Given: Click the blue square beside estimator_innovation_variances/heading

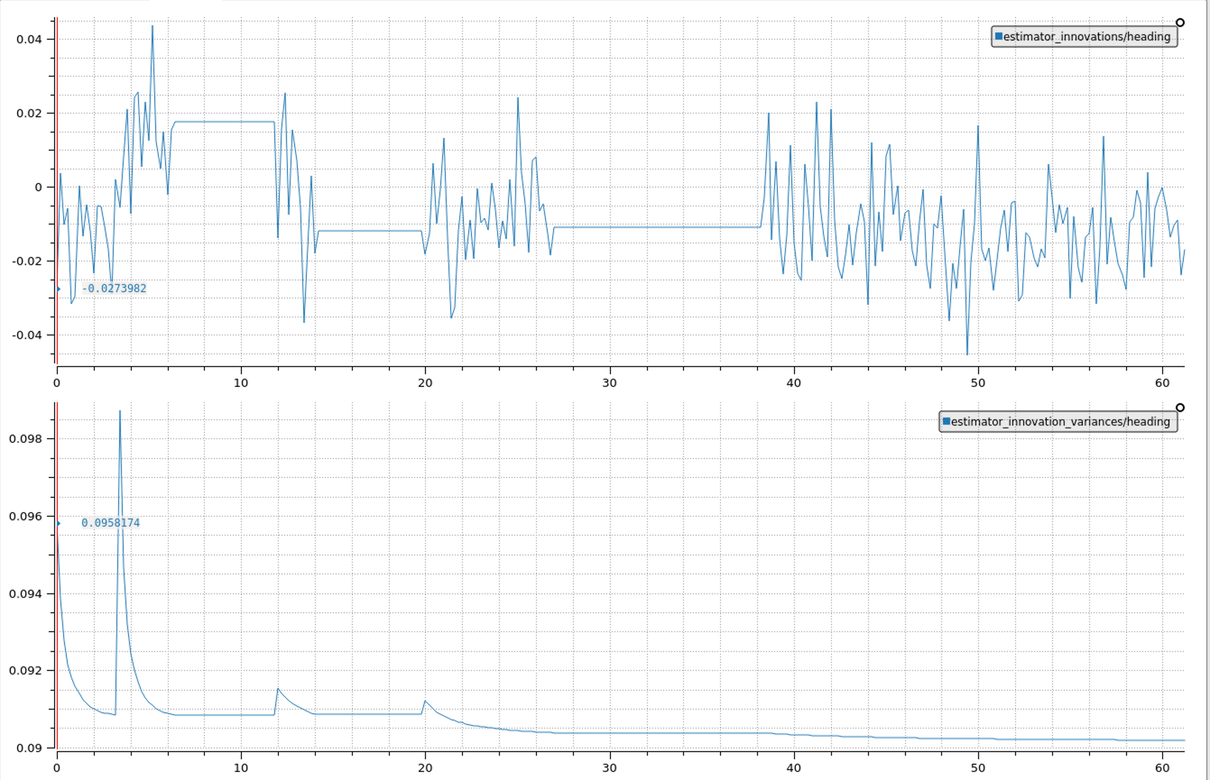Looking at the screenshot, I should click(946, 421).
